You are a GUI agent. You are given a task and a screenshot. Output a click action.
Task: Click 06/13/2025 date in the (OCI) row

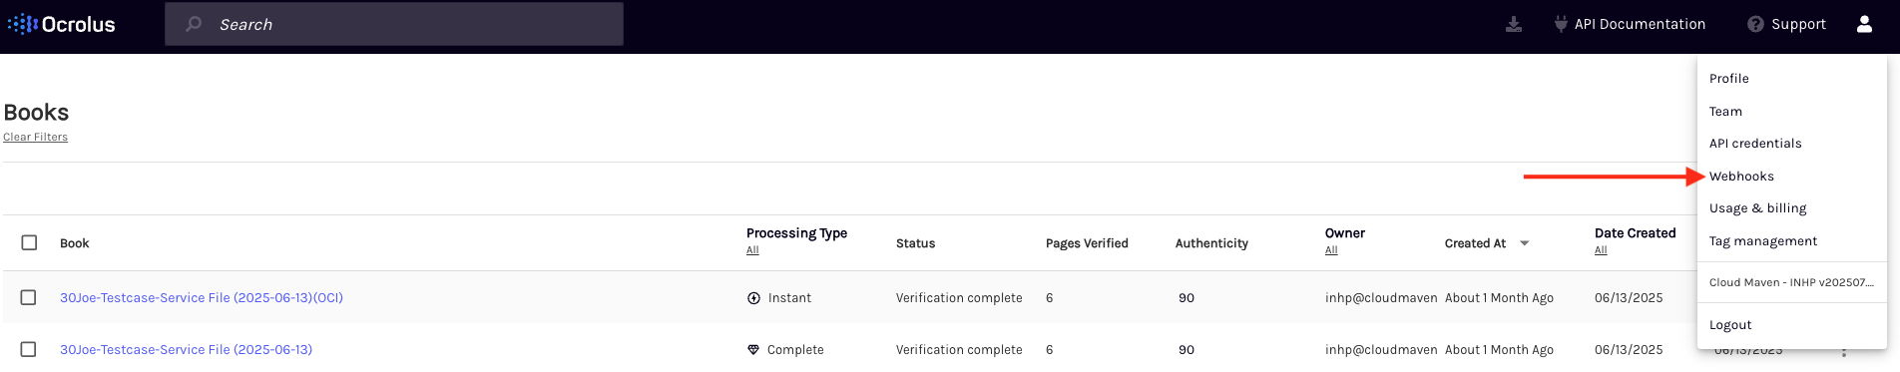[x=1629, y=298]
